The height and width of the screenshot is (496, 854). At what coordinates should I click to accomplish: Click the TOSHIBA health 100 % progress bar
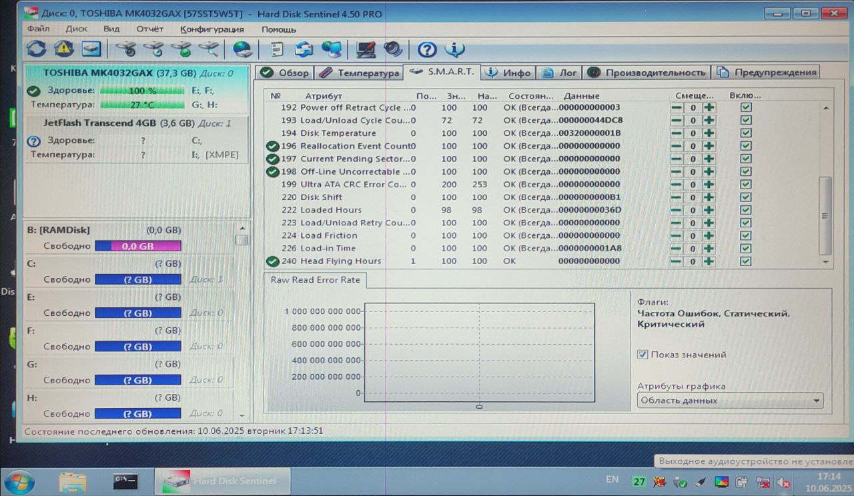point(142,91)
